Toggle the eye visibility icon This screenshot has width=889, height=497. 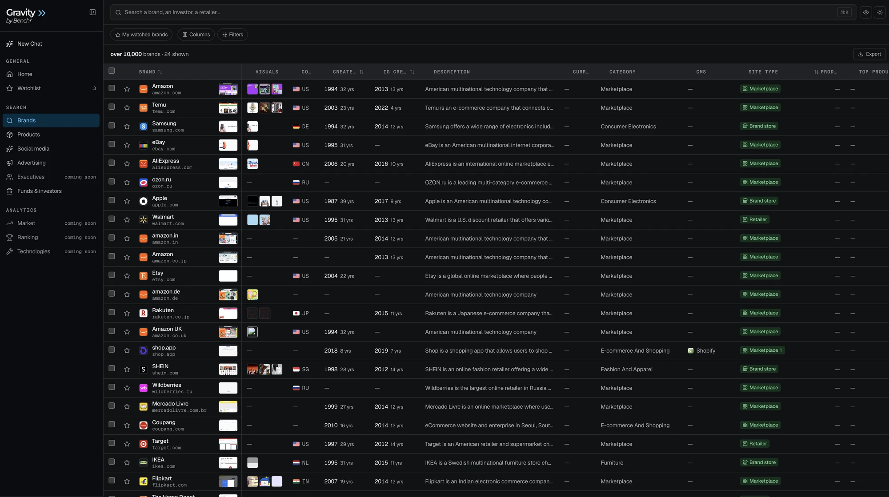[866, 12]
